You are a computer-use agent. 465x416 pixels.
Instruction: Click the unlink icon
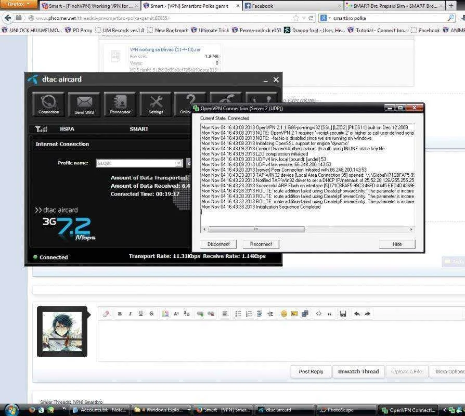[x=211, y=314]
